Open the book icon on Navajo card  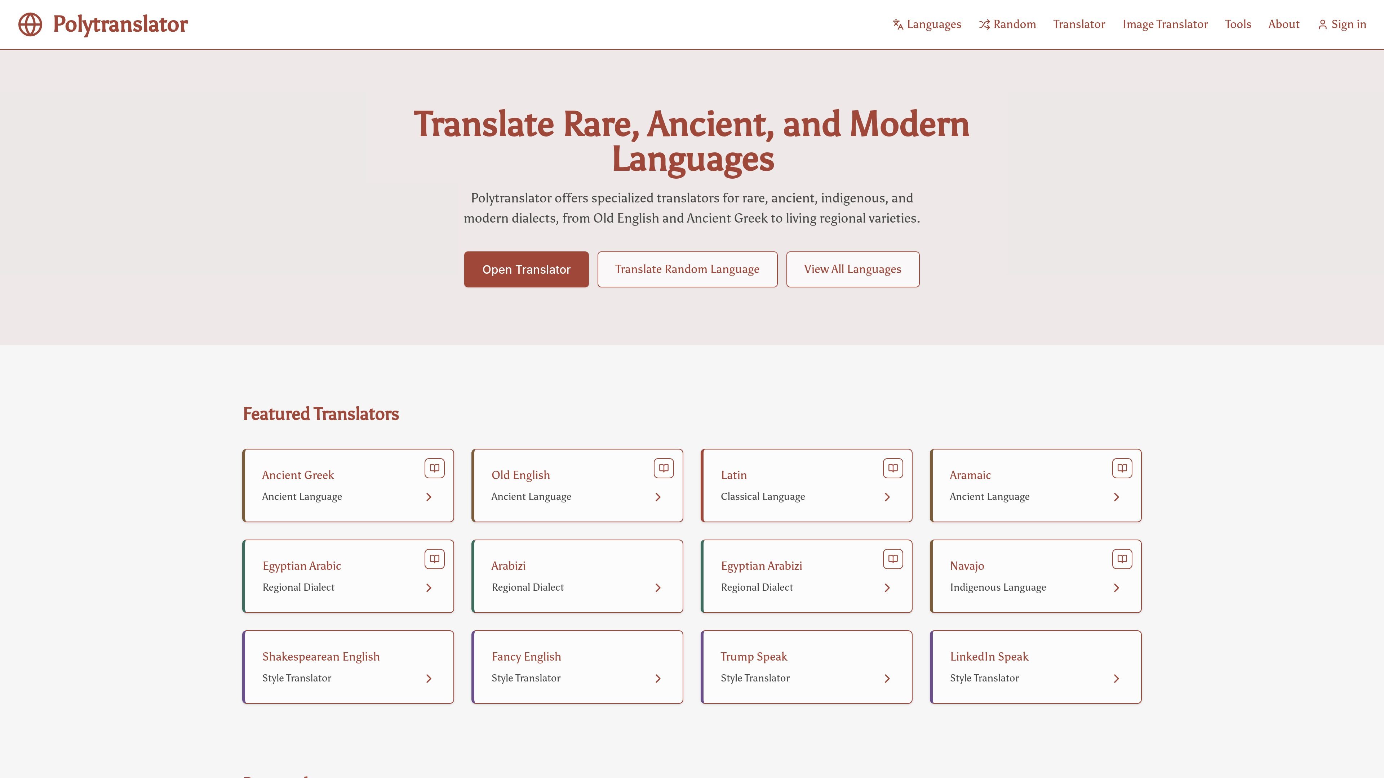coord(1122,559)
